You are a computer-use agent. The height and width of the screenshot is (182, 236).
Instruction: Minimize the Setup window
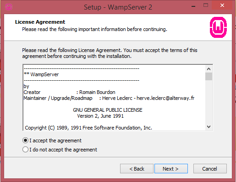pos(193,6)
